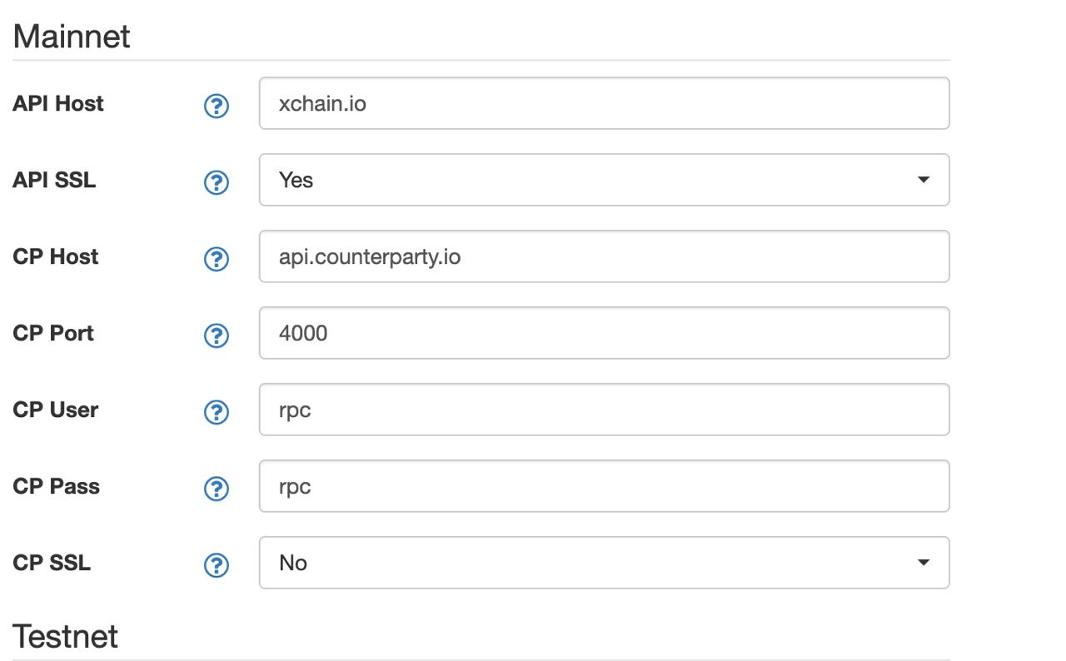Screen dimensions: 1066x661
Task: Open the API SSL dropdown showing Yes
Action: [x=604, y=180]
